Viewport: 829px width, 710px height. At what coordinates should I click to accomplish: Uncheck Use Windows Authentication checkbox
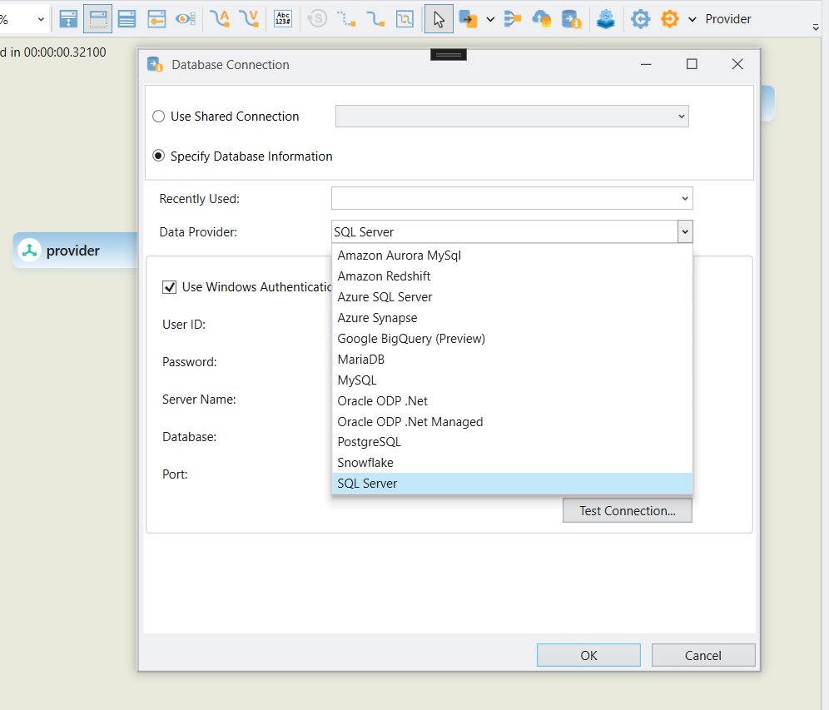coord(170,287)
